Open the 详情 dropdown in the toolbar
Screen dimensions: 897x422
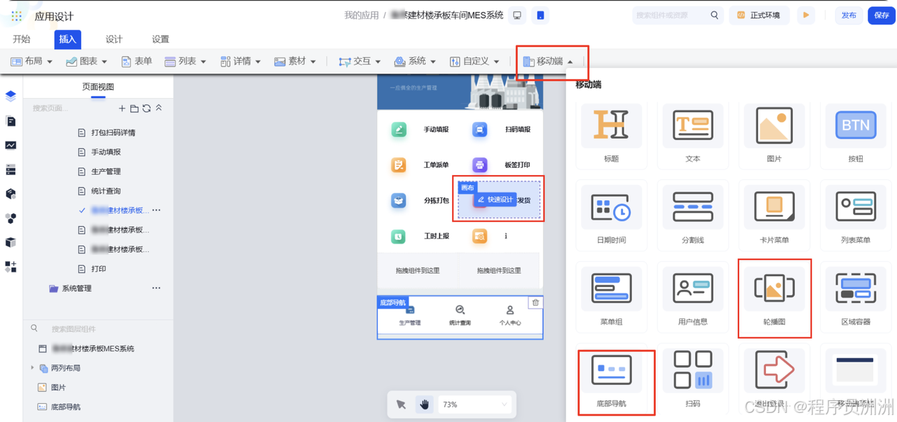(240, 62)
